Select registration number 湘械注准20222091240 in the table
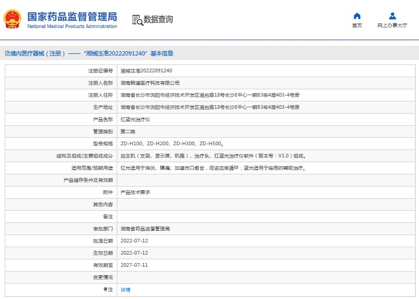The image size is (419, 299). click(x=146, y=71)
